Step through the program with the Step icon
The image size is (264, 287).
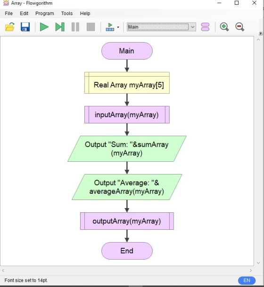point(60,27)
